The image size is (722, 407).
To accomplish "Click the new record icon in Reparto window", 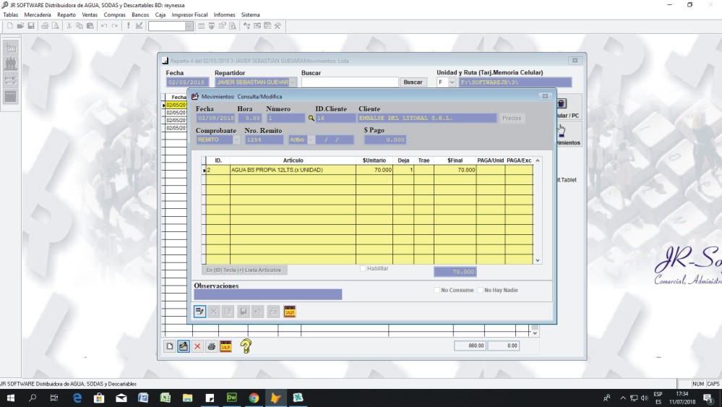I will click(169, 346).
